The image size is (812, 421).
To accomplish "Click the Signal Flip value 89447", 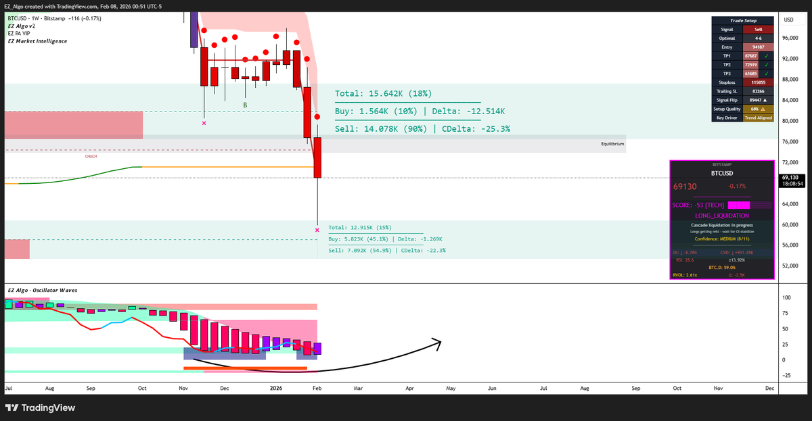I will click(x=755, y=100).
